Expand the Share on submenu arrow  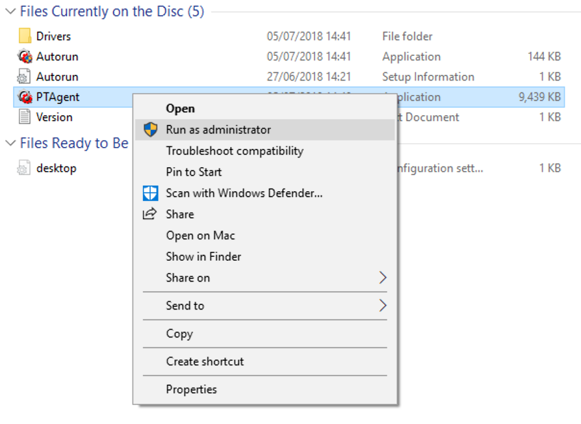point(382,278)
